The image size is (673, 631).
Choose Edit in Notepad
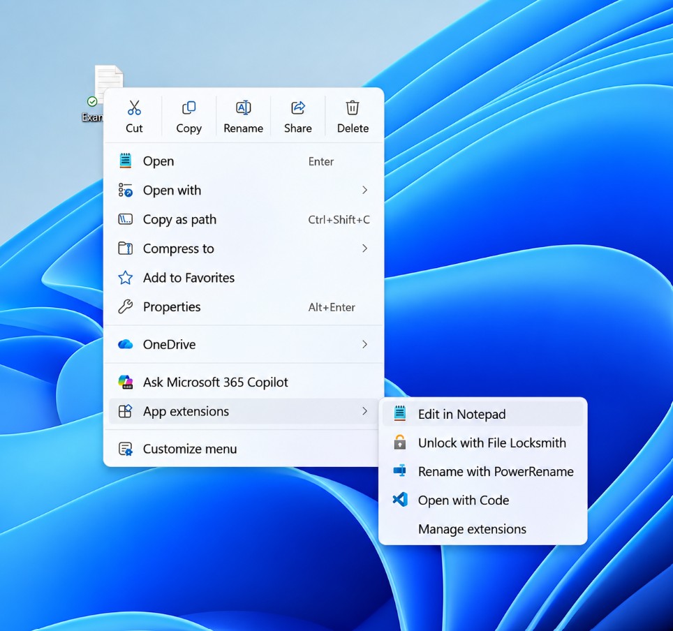483,414
